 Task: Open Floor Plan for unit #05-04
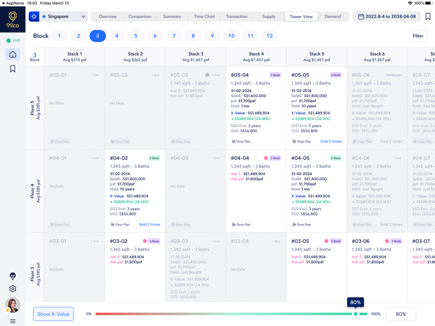click(x=241, y=141)
